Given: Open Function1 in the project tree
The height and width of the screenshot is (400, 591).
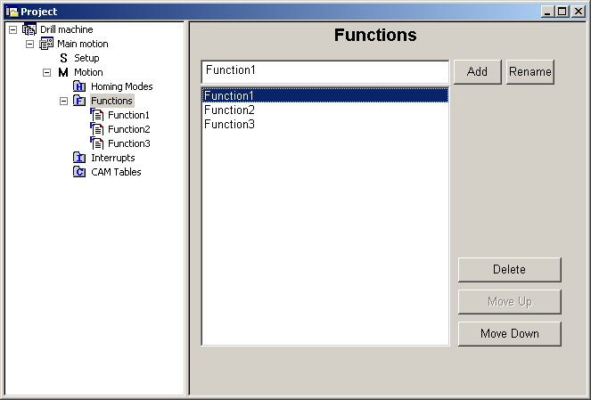Looking at the screenshot, I should tap(128, 115).
